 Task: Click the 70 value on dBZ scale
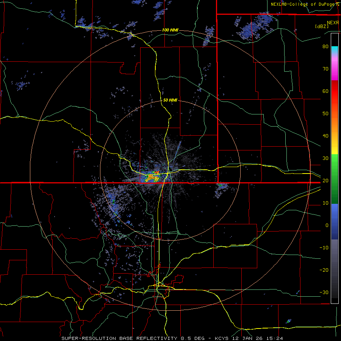tap(325, 69)
